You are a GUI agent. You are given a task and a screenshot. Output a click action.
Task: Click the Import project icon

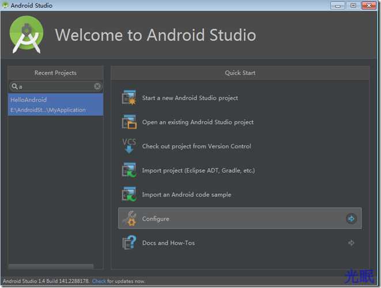[x=129, y=170]
